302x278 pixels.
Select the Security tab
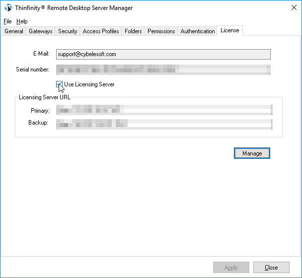(68, 31)
